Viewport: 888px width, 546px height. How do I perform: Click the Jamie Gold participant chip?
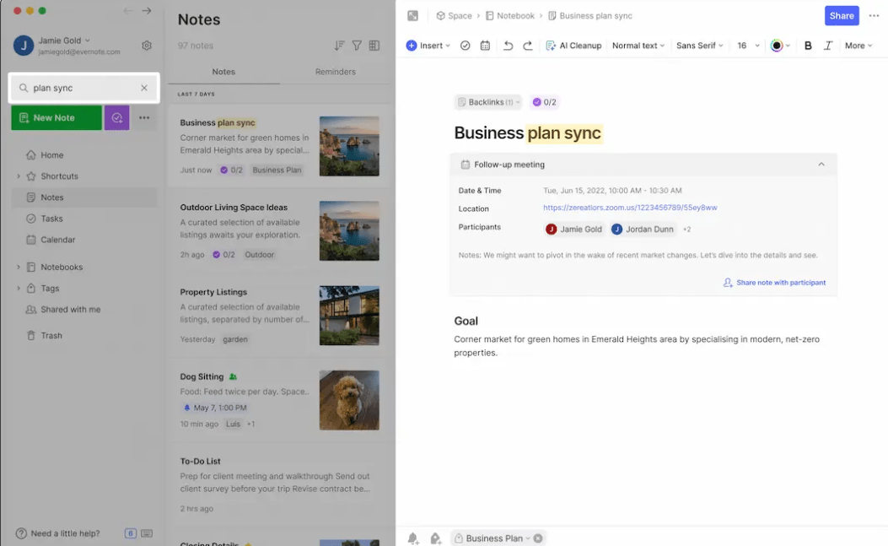[x=573, y=229]
